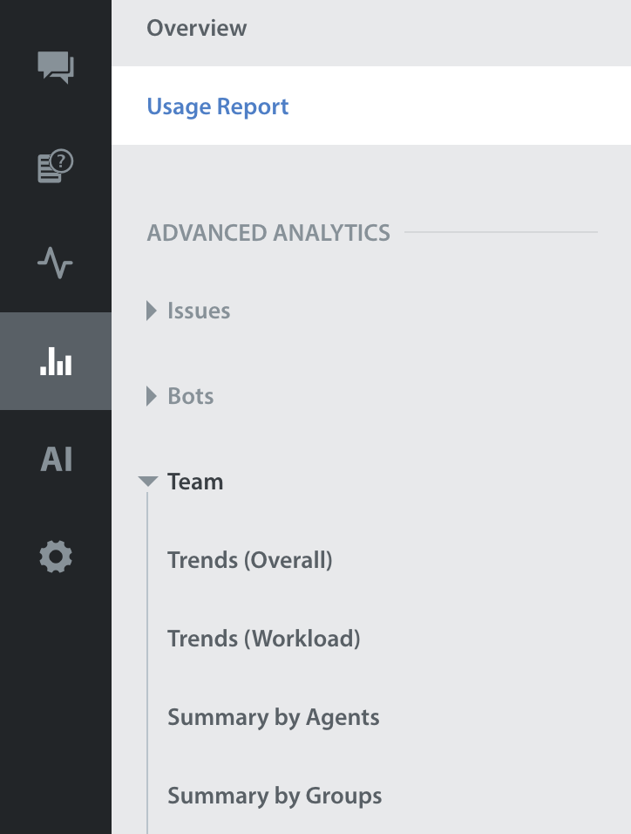
Task: Expand the Issues section arrow
Action: [x=152, y=311]
